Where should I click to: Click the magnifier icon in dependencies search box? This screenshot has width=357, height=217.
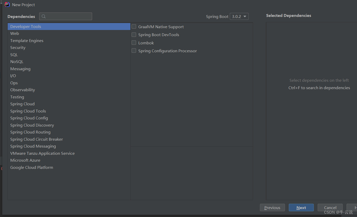(x=44, y=16)
